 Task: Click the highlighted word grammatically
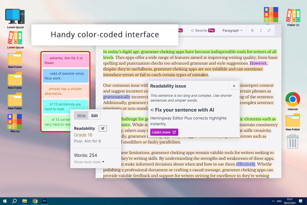tap(117, 97)
